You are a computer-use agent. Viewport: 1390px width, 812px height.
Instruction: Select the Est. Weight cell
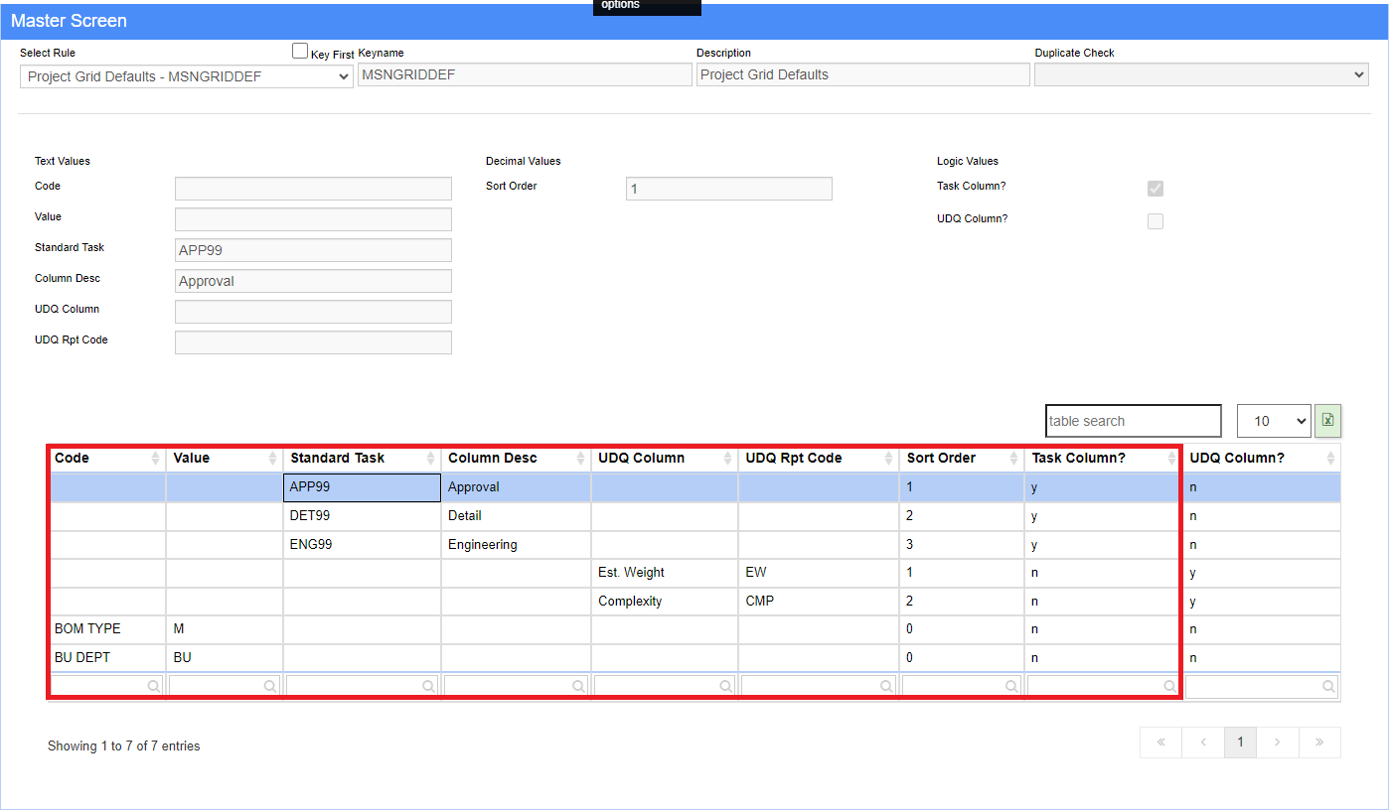[x=664, y=573]
